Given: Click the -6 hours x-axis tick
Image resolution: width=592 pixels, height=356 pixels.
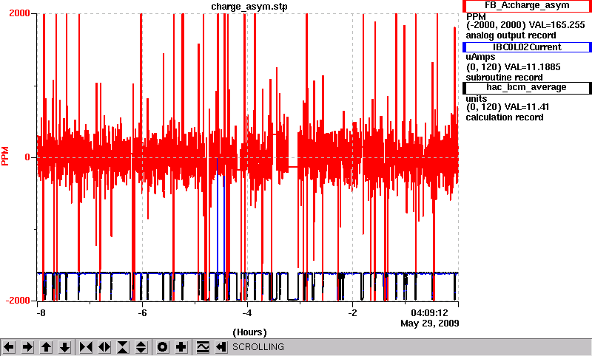Looking at the screenshot, I should tap(142, 313).
